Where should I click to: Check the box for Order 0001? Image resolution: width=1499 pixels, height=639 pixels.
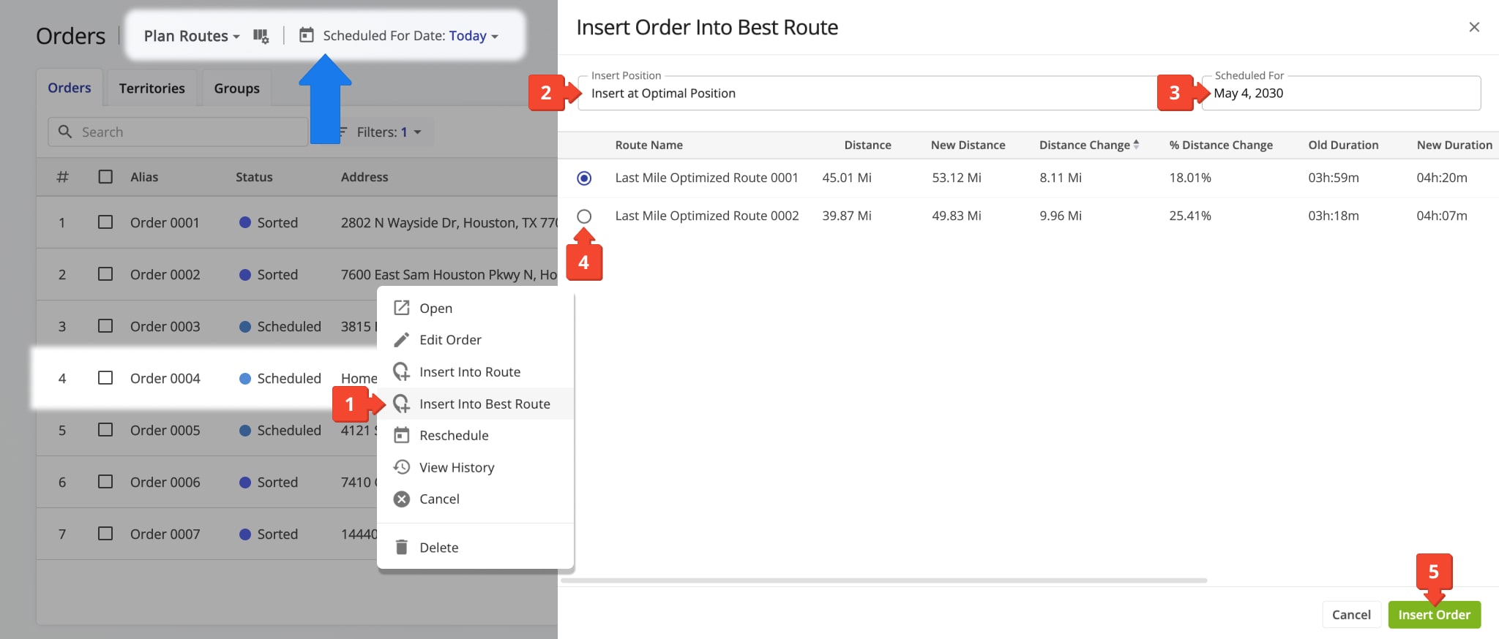[105, 222]
